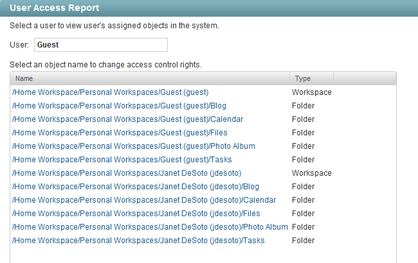Open Guest's Photo Album folder link
The width and height of the screenshot is (418, 263).
click(133, 146)
